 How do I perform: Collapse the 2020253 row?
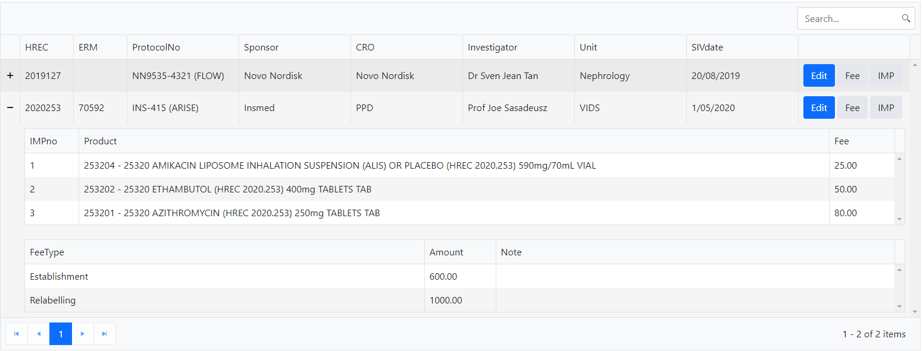pos(10,108)
